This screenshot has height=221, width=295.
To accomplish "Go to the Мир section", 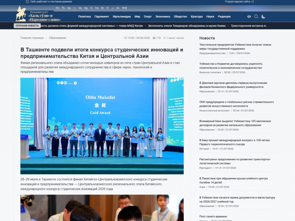I will coord(137,16).
